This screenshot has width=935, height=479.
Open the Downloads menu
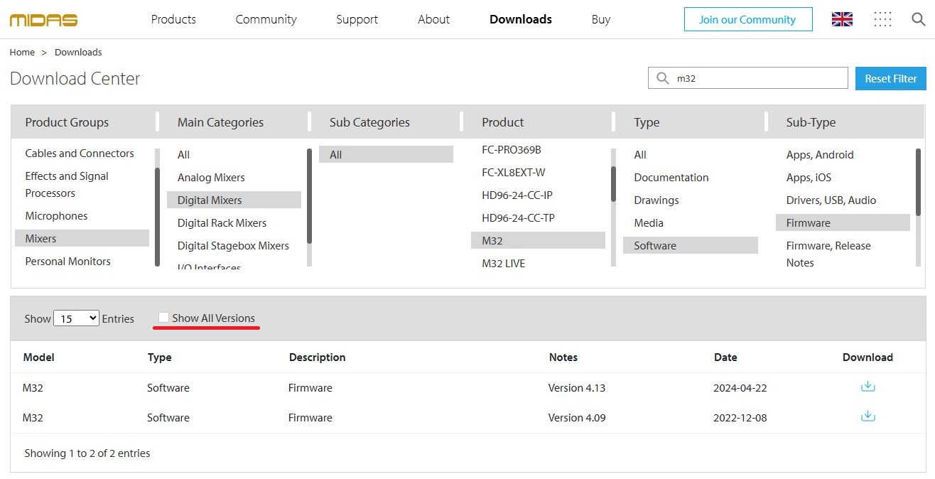pos(521,19)
